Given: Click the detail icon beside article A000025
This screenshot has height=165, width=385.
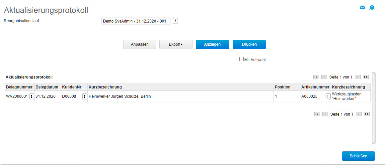Looking at the screenshot, I should 328,96.
